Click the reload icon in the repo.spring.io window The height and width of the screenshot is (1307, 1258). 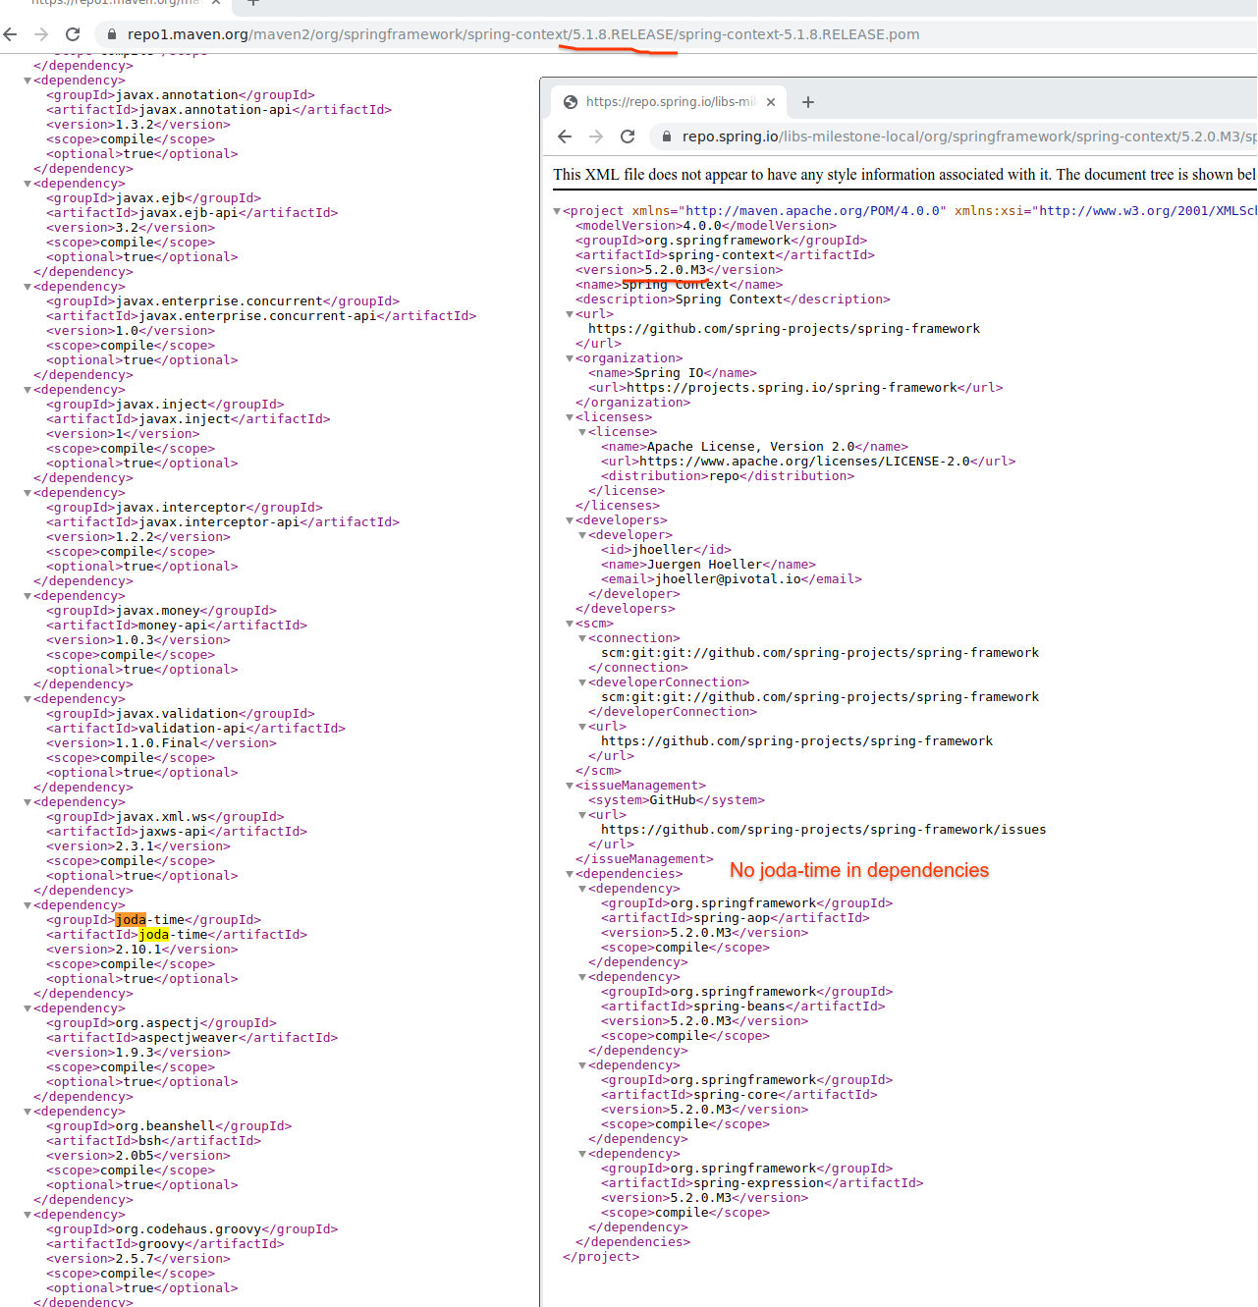628,136
